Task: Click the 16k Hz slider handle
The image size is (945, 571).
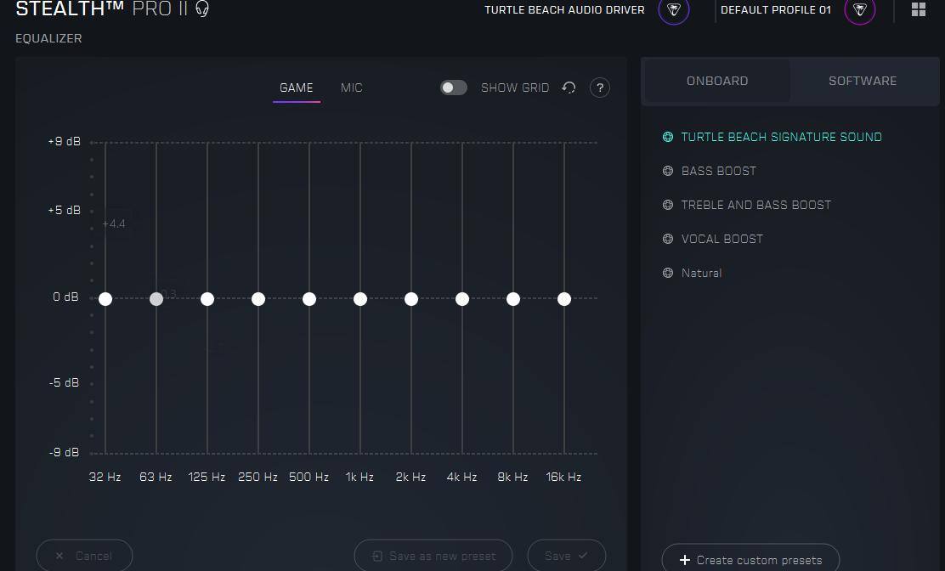Action: coord(564,299)
